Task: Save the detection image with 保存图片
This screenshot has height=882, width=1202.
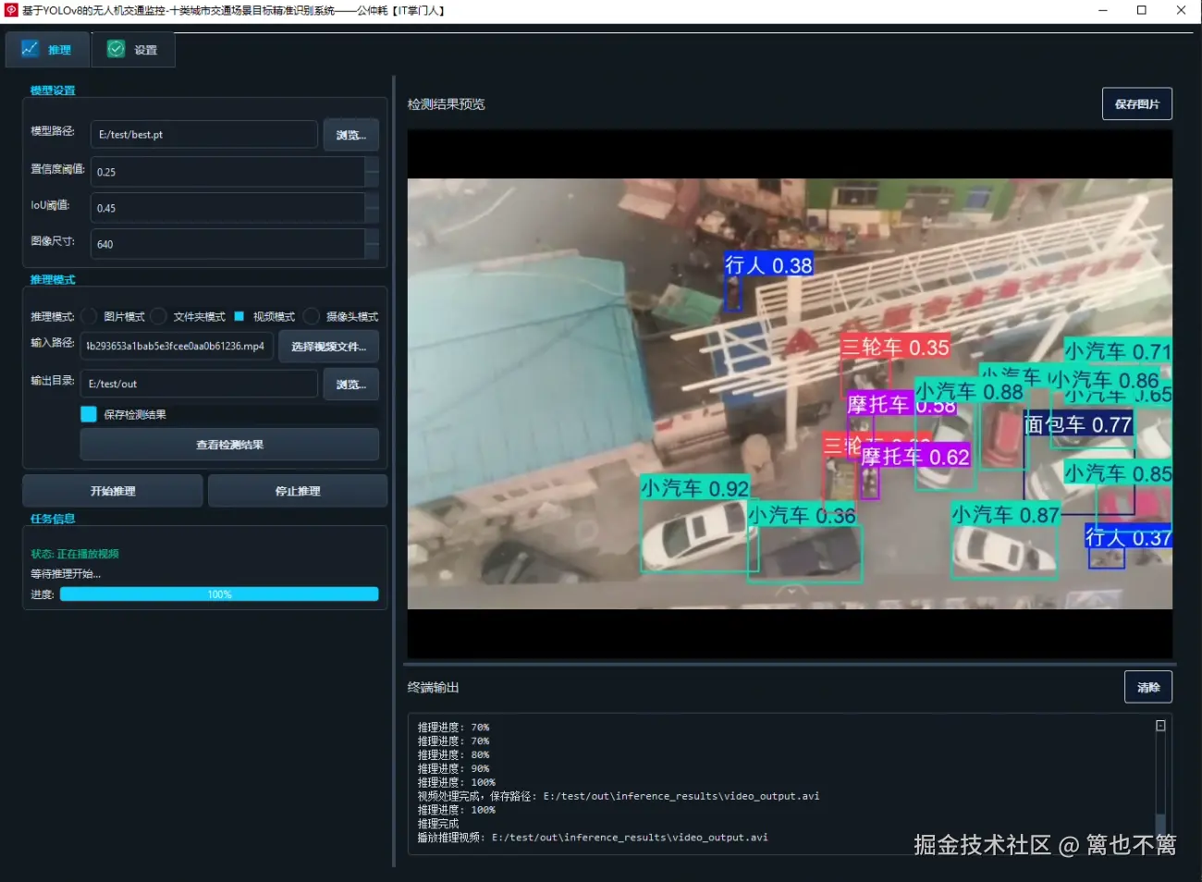Action: click(x=1137, y=104)
